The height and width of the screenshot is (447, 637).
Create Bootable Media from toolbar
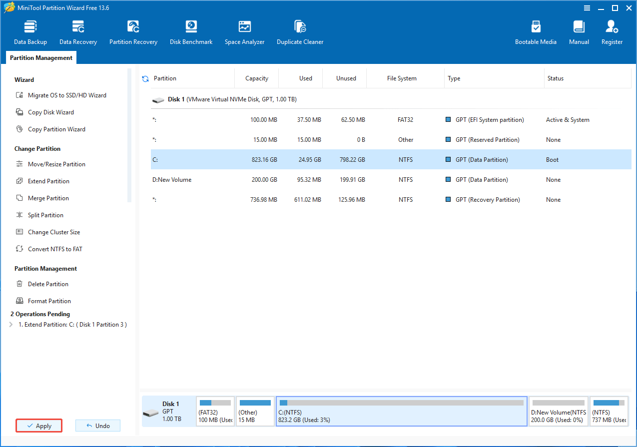coord(536,33)
